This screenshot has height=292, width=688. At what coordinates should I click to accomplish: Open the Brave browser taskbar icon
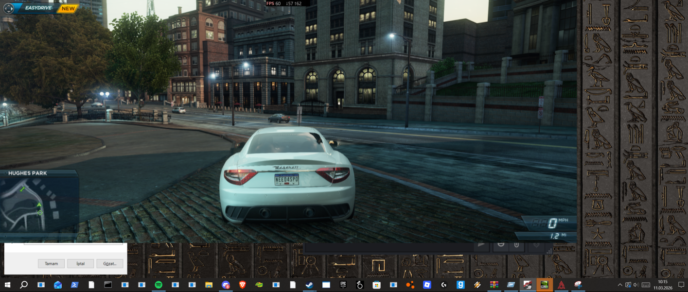[242, 285]
